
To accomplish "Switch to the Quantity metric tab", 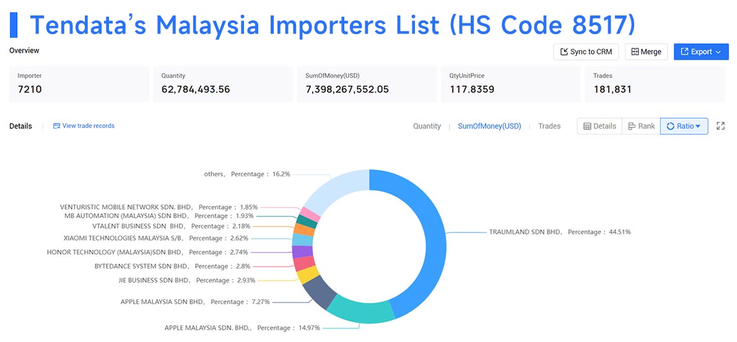I will click(x=427, y=126).
